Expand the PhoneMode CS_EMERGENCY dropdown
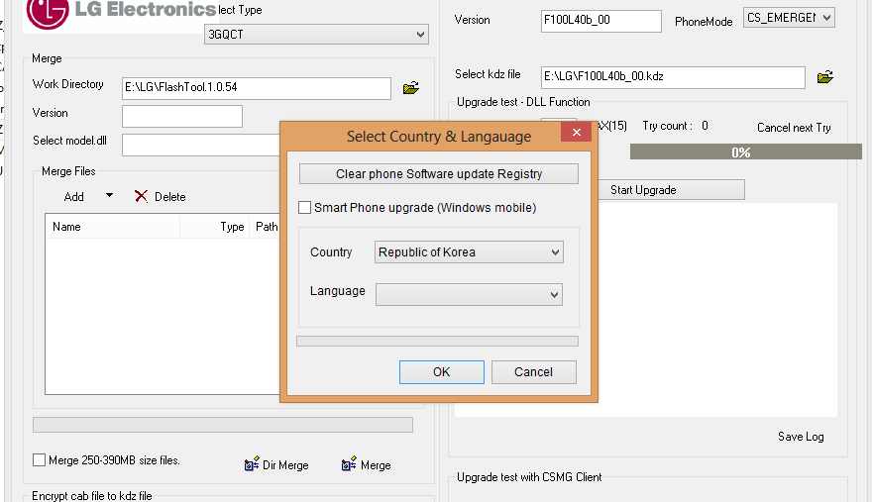This screenshot has height=502, width=872. pyautogui.click(x=789, y=18)
